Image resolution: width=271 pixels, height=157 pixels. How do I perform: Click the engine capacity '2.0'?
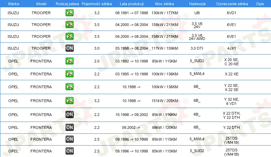point(97,61)
